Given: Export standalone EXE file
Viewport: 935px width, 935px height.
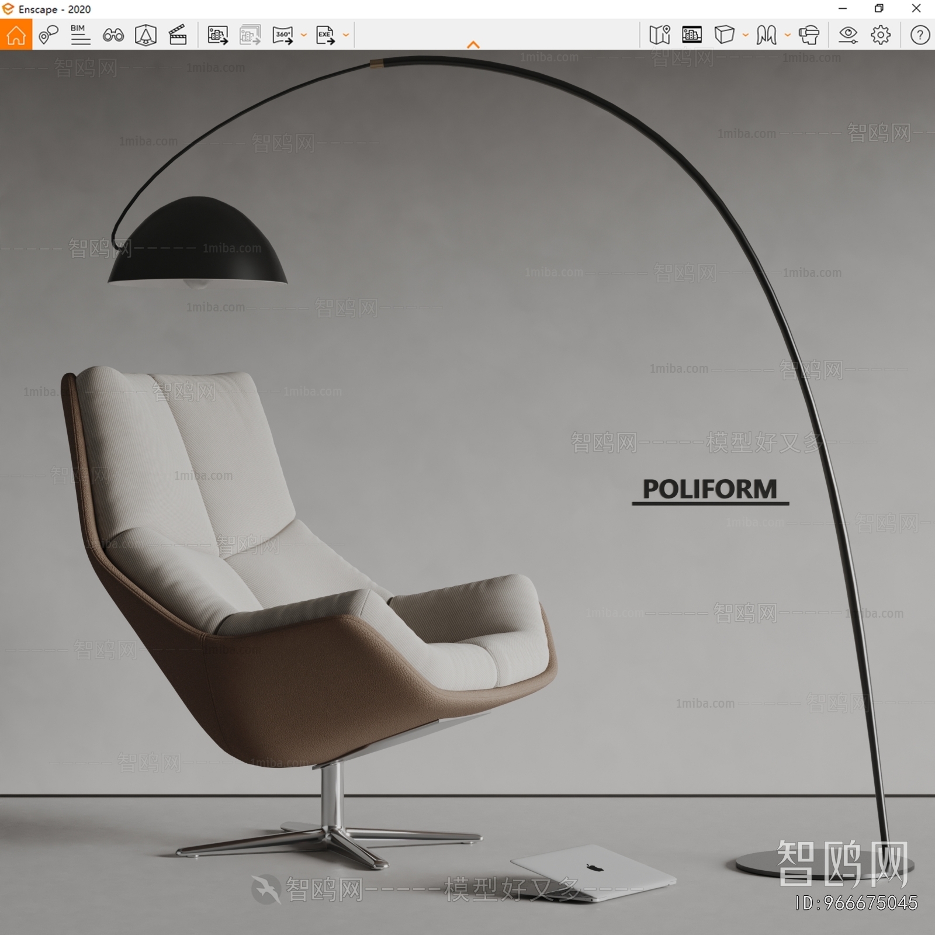Looking at the screenshot, I should pos(325,35).
